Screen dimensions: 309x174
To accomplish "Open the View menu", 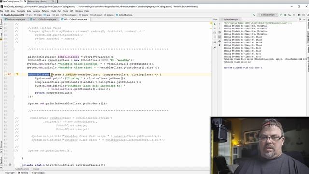I will click(13, 11).
